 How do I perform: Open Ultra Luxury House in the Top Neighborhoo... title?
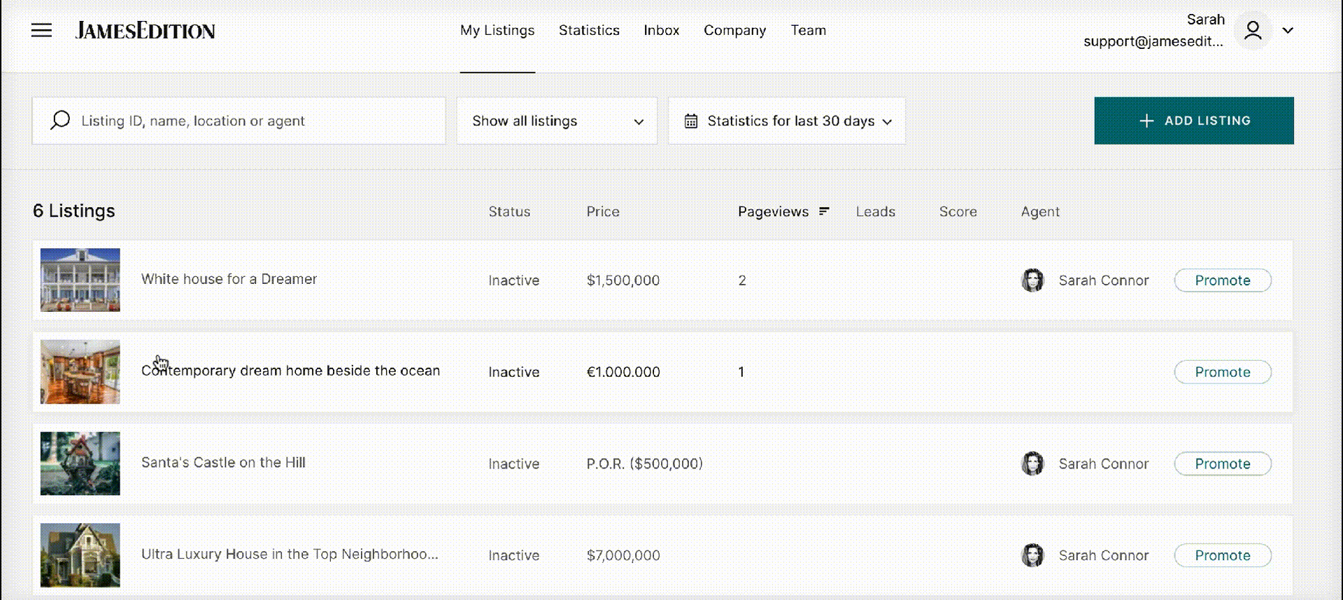(x=290, y=554)
